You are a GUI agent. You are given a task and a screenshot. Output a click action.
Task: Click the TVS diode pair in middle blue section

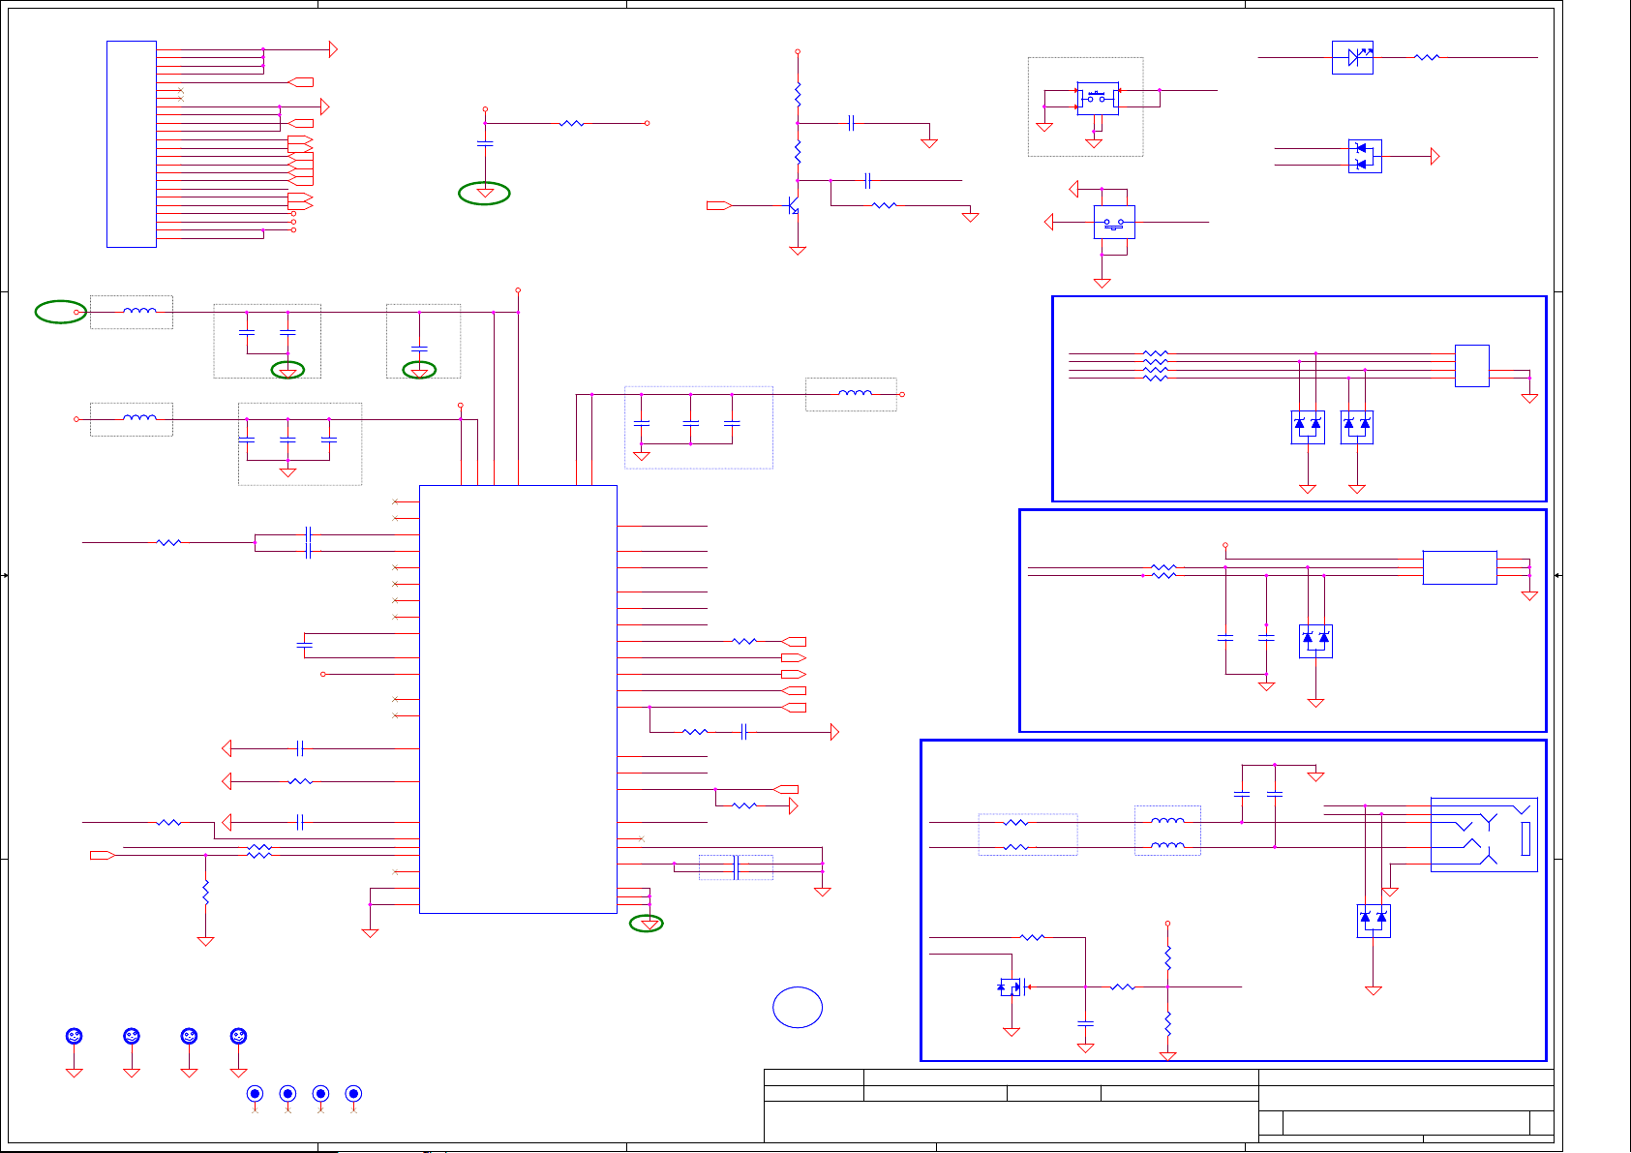[x=1315, y=641]
